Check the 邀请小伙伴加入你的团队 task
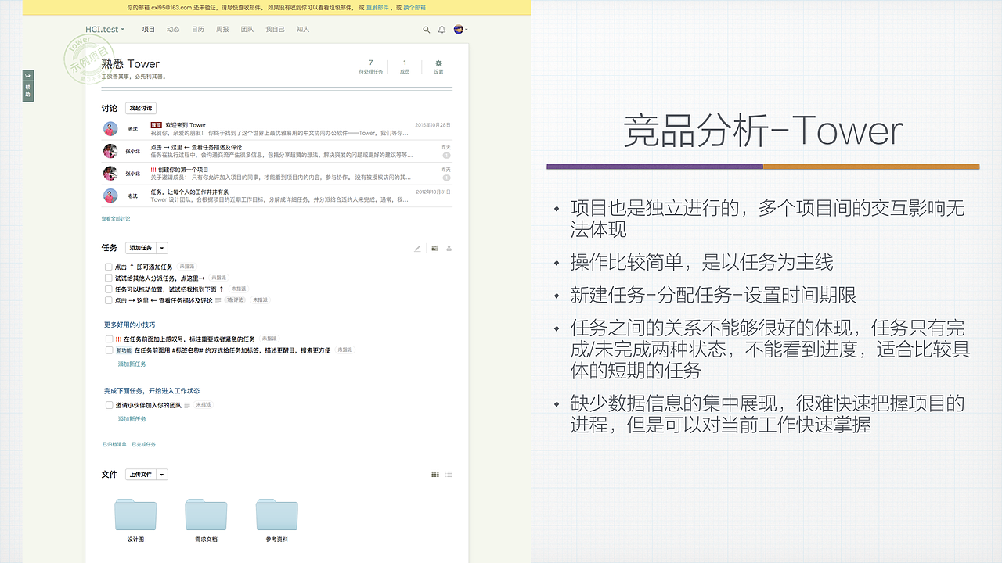 [109, 405]
